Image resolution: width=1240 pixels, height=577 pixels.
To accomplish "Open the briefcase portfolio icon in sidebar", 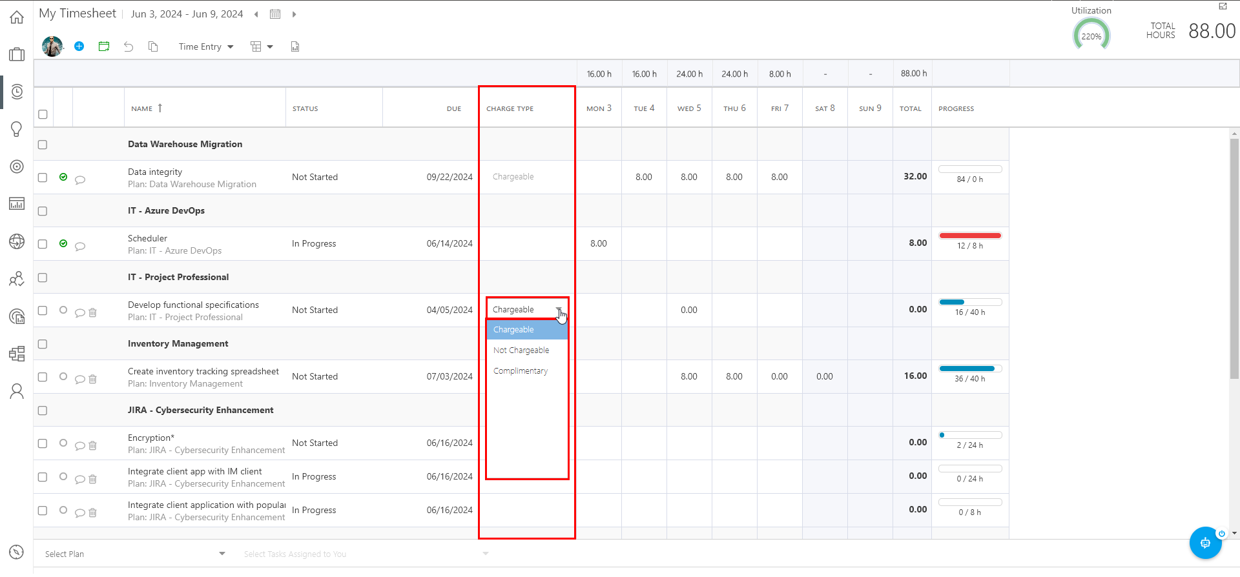I will (x=17, y=55).
